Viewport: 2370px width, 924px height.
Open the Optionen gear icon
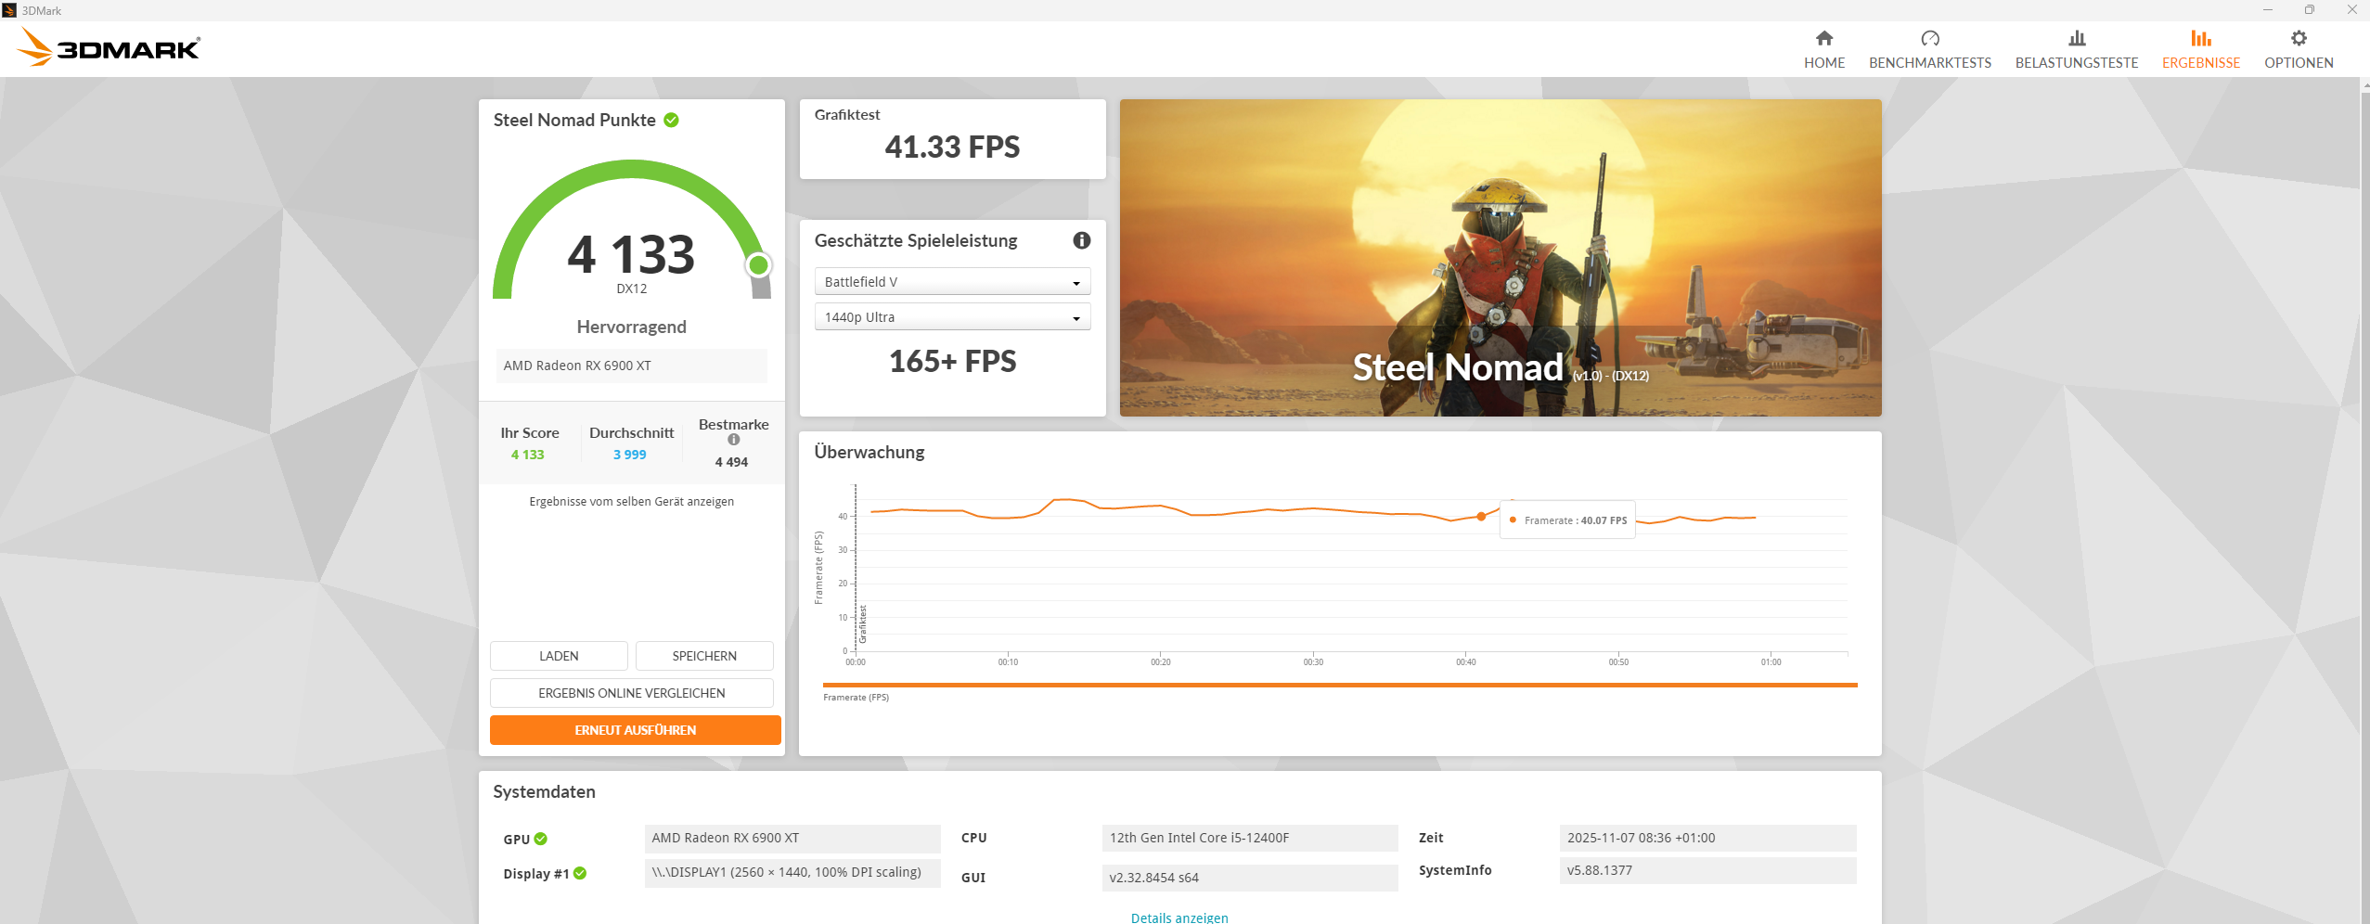tap(2299, 38)
